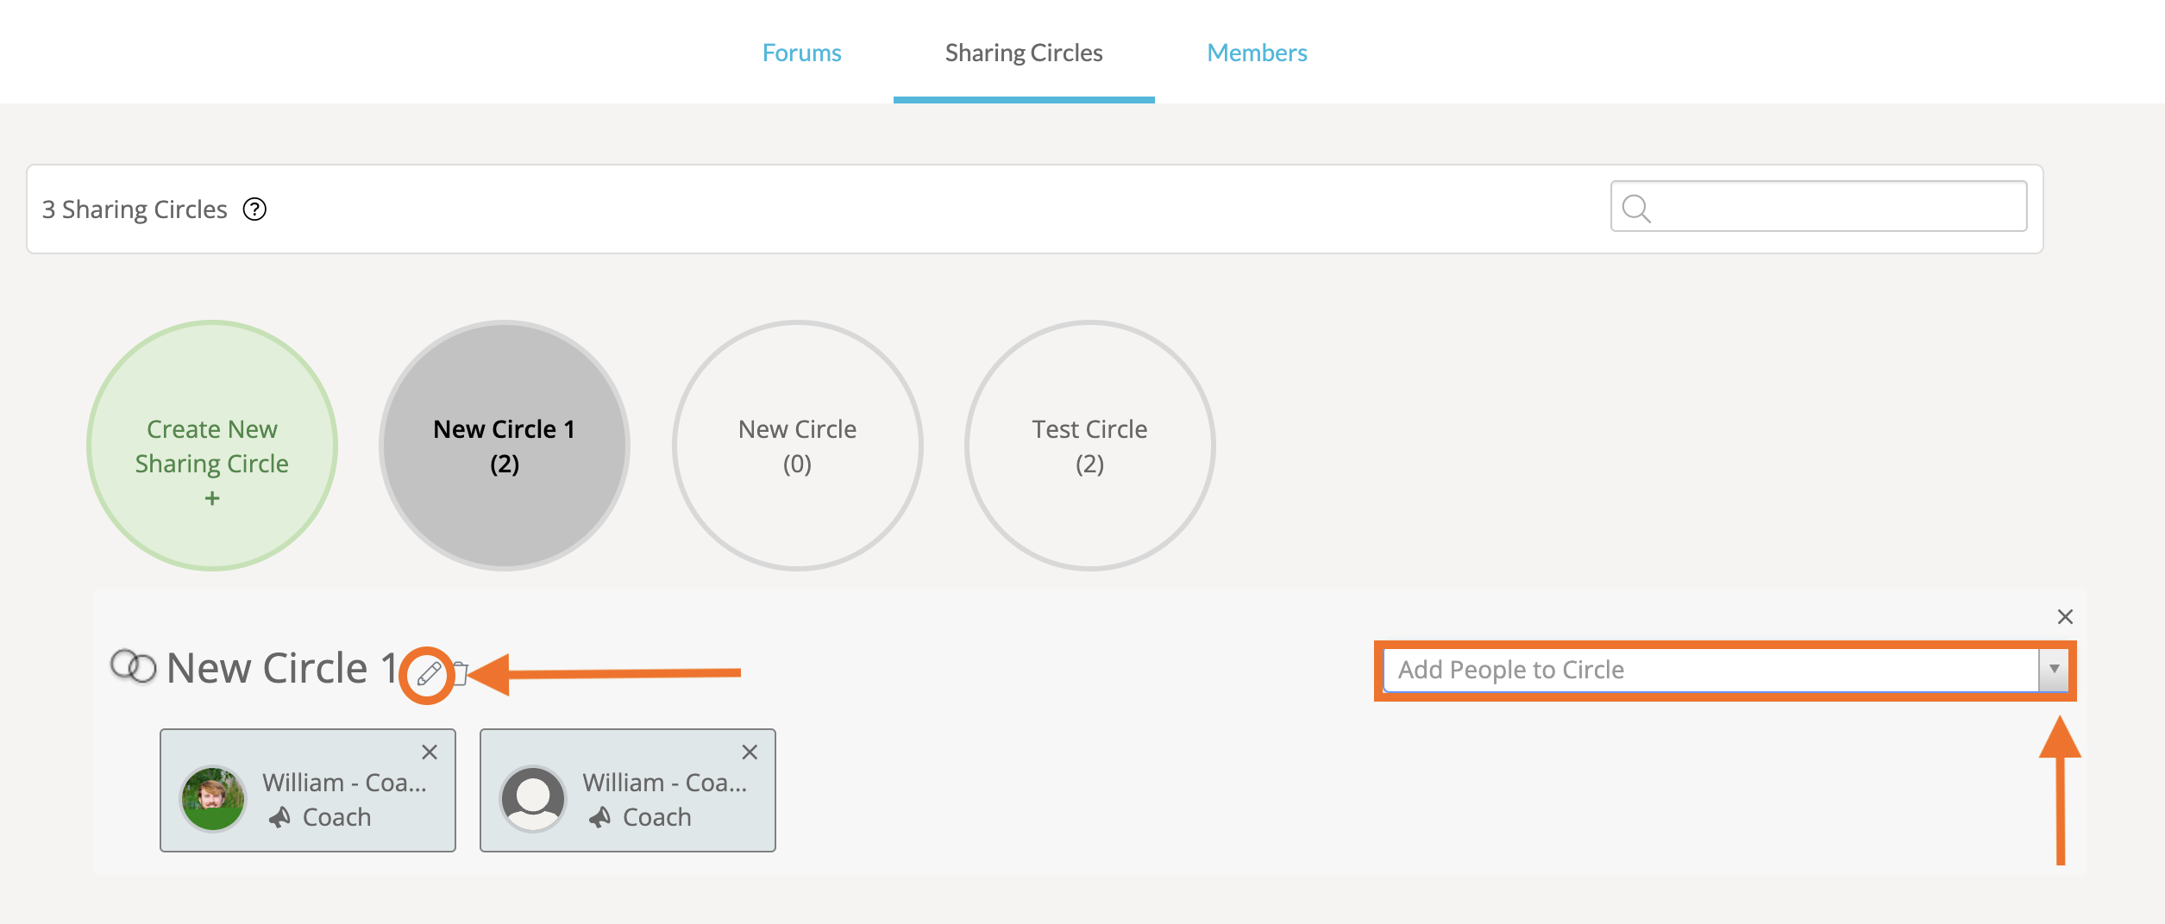Screen dimensions: 2165x924
Task: Select the Test Circle (2) bubble
Action: point(1089,446)
